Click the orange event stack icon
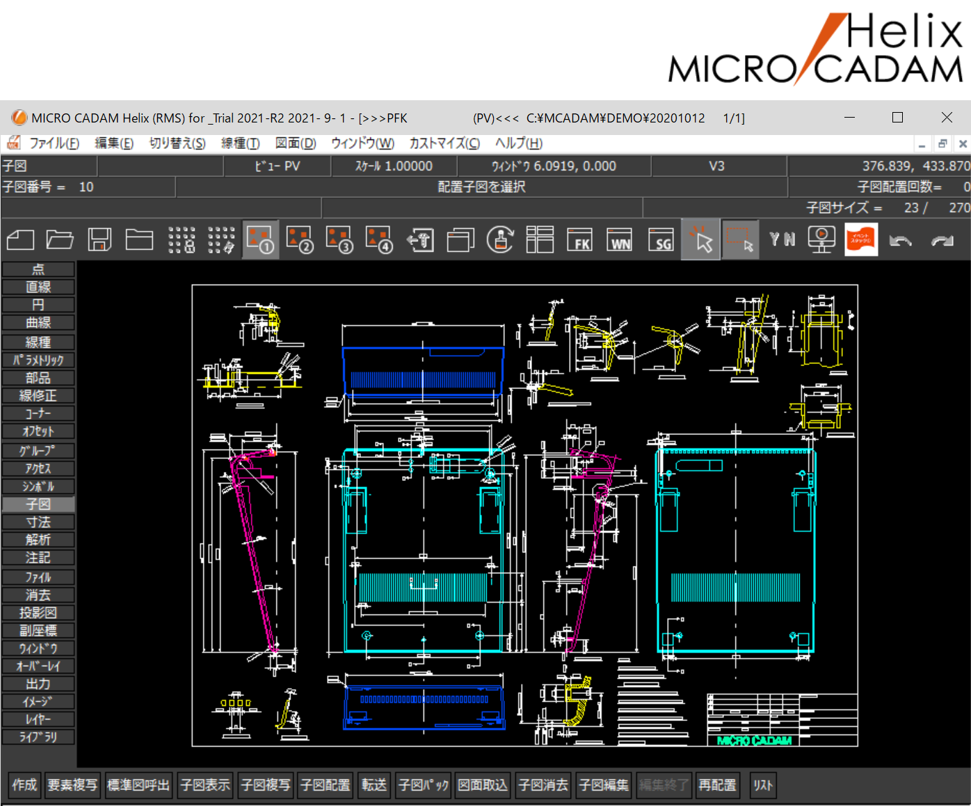Screen dimensions: 971x806 861,240
